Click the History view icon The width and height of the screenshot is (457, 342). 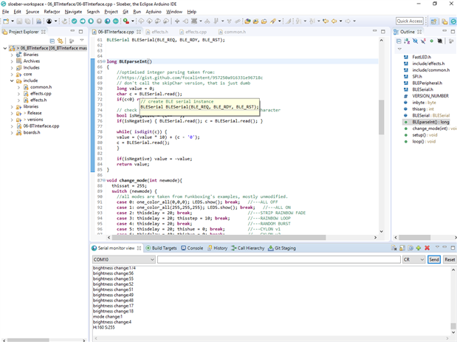click(x=209, y=248)
